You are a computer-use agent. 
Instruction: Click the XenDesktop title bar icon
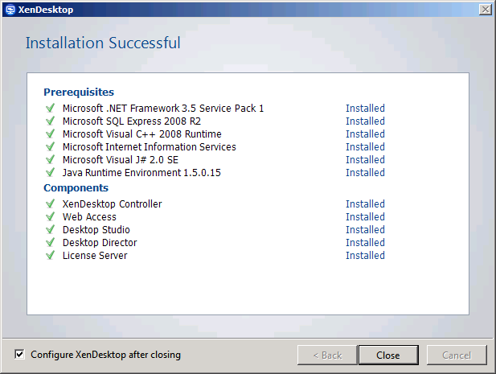[10, 10]
